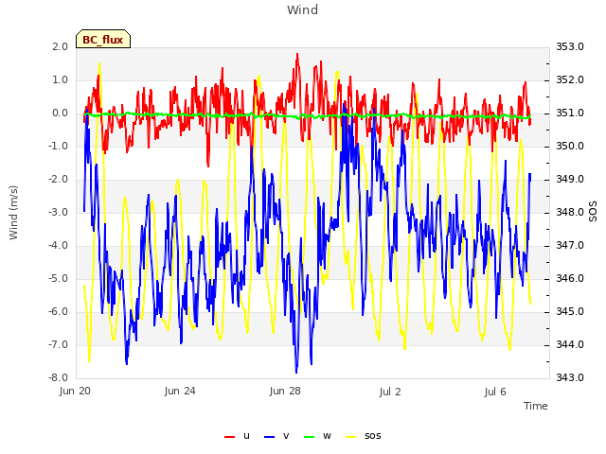Screen dimensions: 606x454
Task: Click the 343.0 right axis value
Action: click(x=570, y=377)
